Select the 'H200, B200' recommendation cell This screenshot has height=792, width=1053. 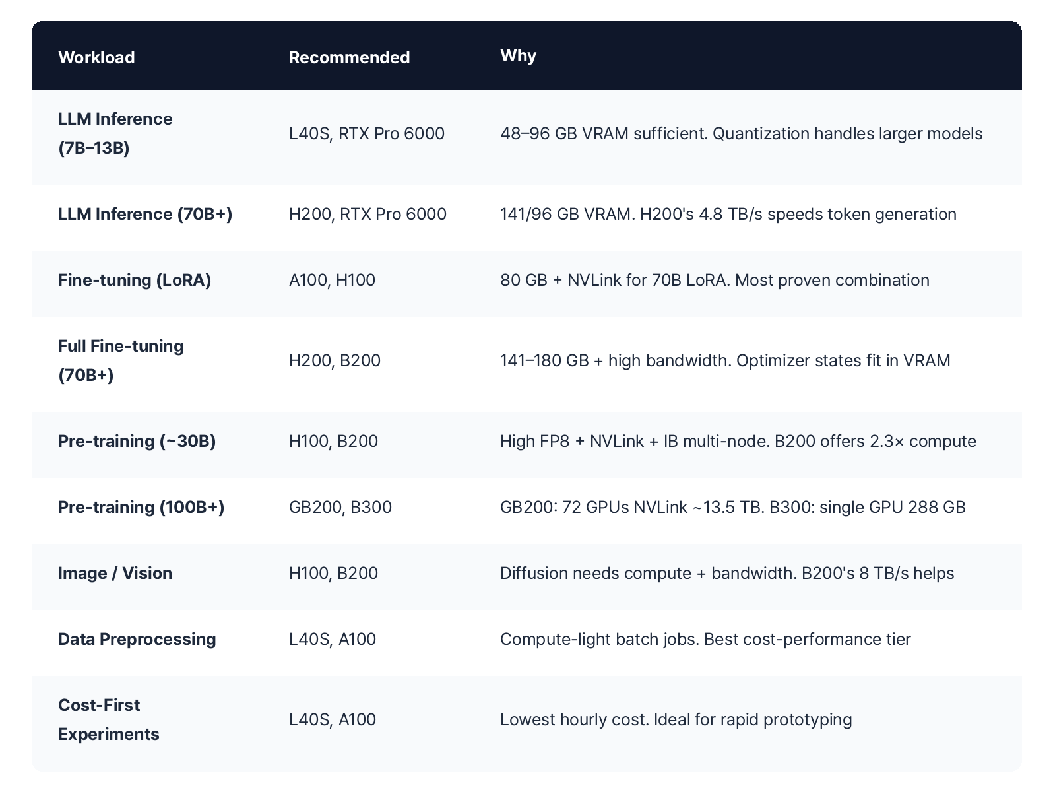pyautogui.click(x=335, y=360)
